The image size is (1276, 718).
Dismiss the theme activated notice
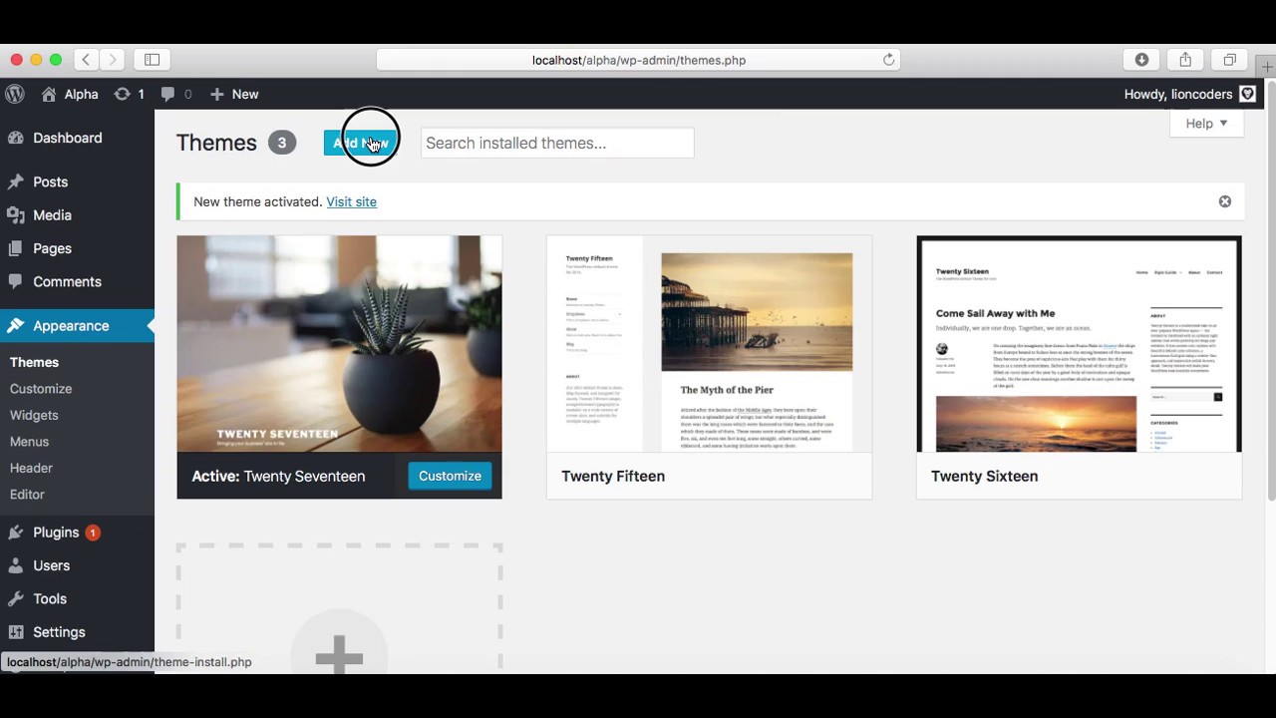point(1225,201)
